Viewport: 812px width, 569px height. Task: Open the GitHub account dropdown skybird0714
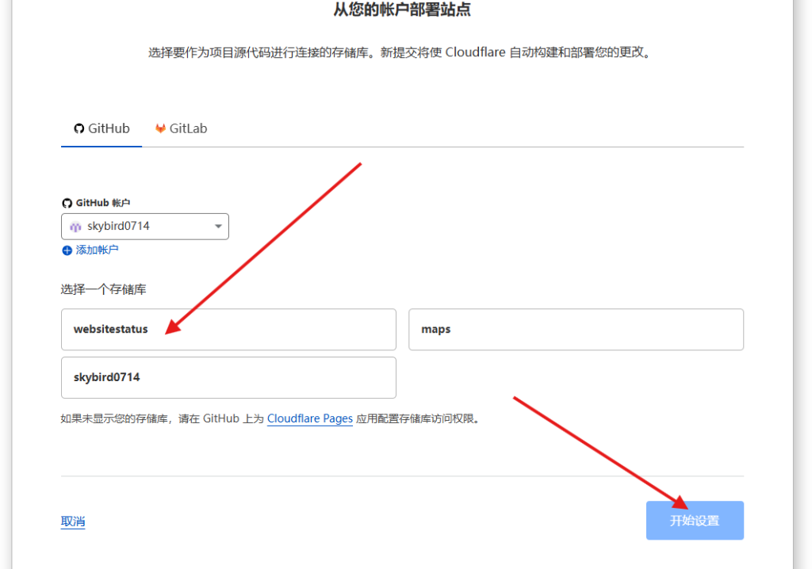point(145,227)
